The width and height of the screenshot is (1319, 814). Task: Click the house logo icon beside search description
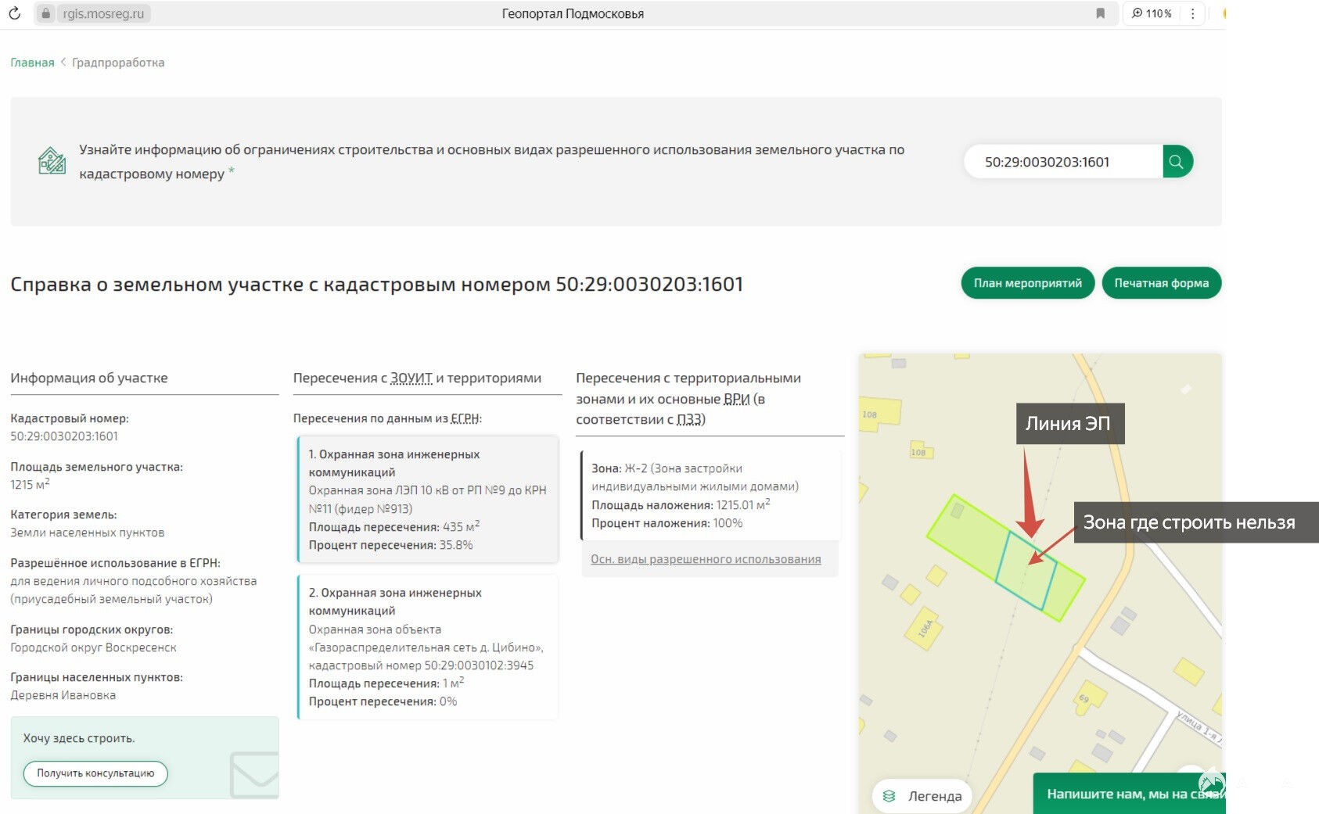coord(52,161)
